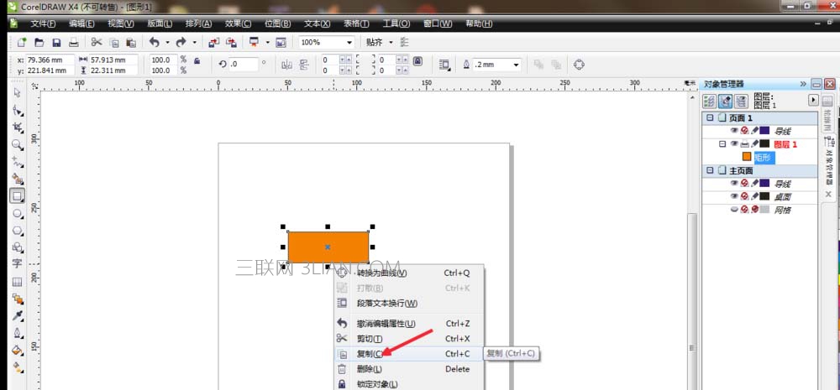Select the Pick tool in toolbox
This screenshot has height=390, width=840.
point(17,92)
